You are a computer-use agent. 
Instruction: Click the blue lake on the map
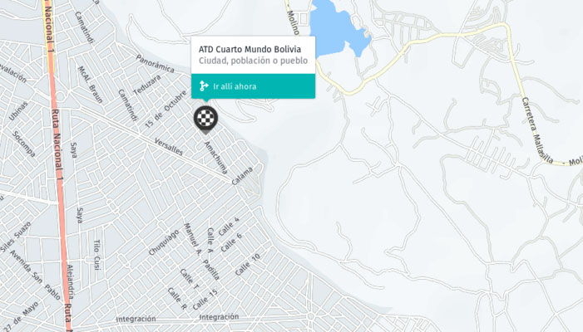click(x=337, y=30)
